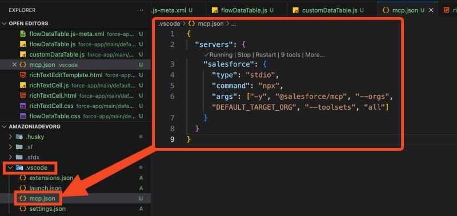The height and width of the screenshot is (216, 457).
Task: Click the trailing ellipsis breadcrumb
Action: click(234, 24)
